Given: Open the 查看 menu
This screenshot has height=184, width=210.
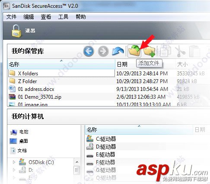Looking at the screenshot, I should point(46,17).
